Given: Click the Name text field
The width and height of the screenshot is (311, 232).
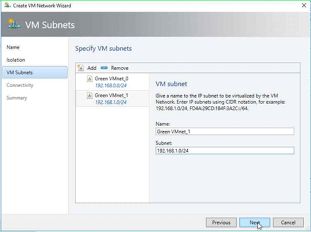Looking at the screenshot, I should [x=225, y=132].
